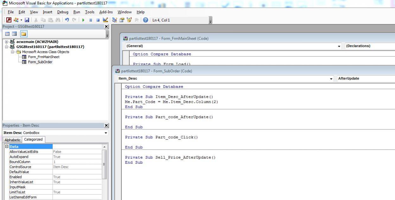
Task: Open the File menu
Action: [11, 12]
